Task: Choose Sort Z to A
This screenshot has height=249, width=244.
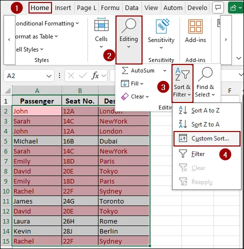Action: click(206, 124)
